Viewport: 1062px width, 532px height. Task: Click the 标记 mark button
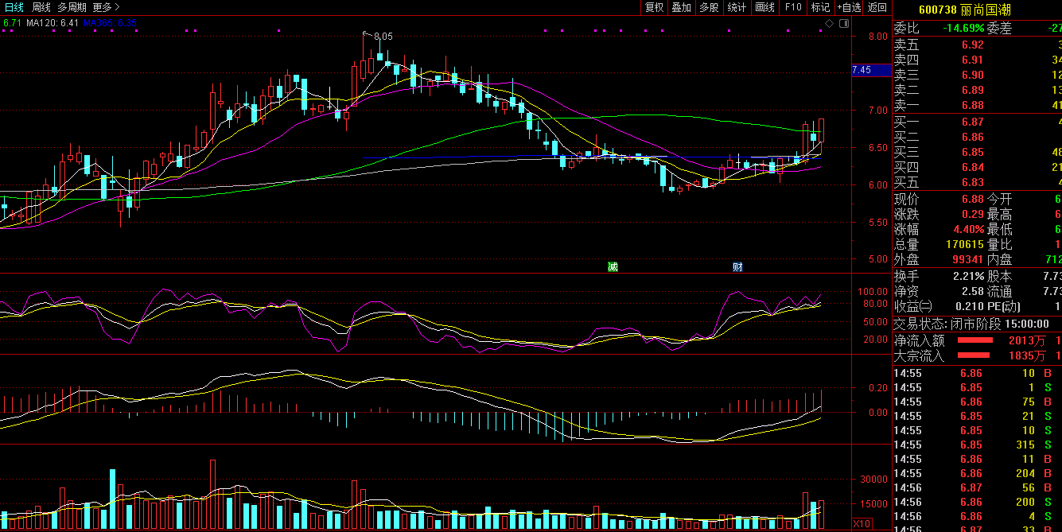pos(819,7)
